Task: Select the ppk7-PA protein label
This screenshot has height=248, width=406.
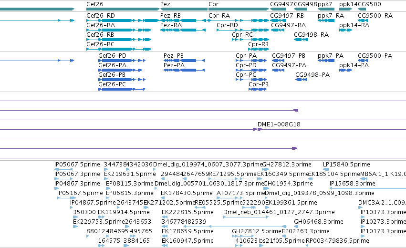Action: pyautogui.click(x=331, y=56)
